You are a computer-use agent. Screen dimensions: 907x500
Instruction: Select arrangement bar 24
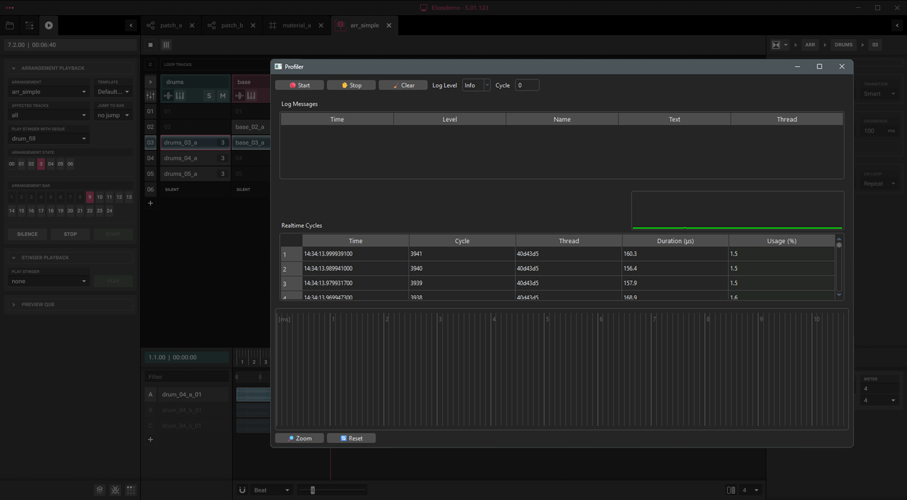tap(109, 211)
